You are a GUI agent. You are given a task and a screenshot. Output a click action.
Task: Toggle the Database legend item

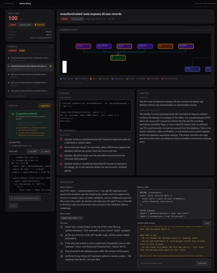click(104, 79)
